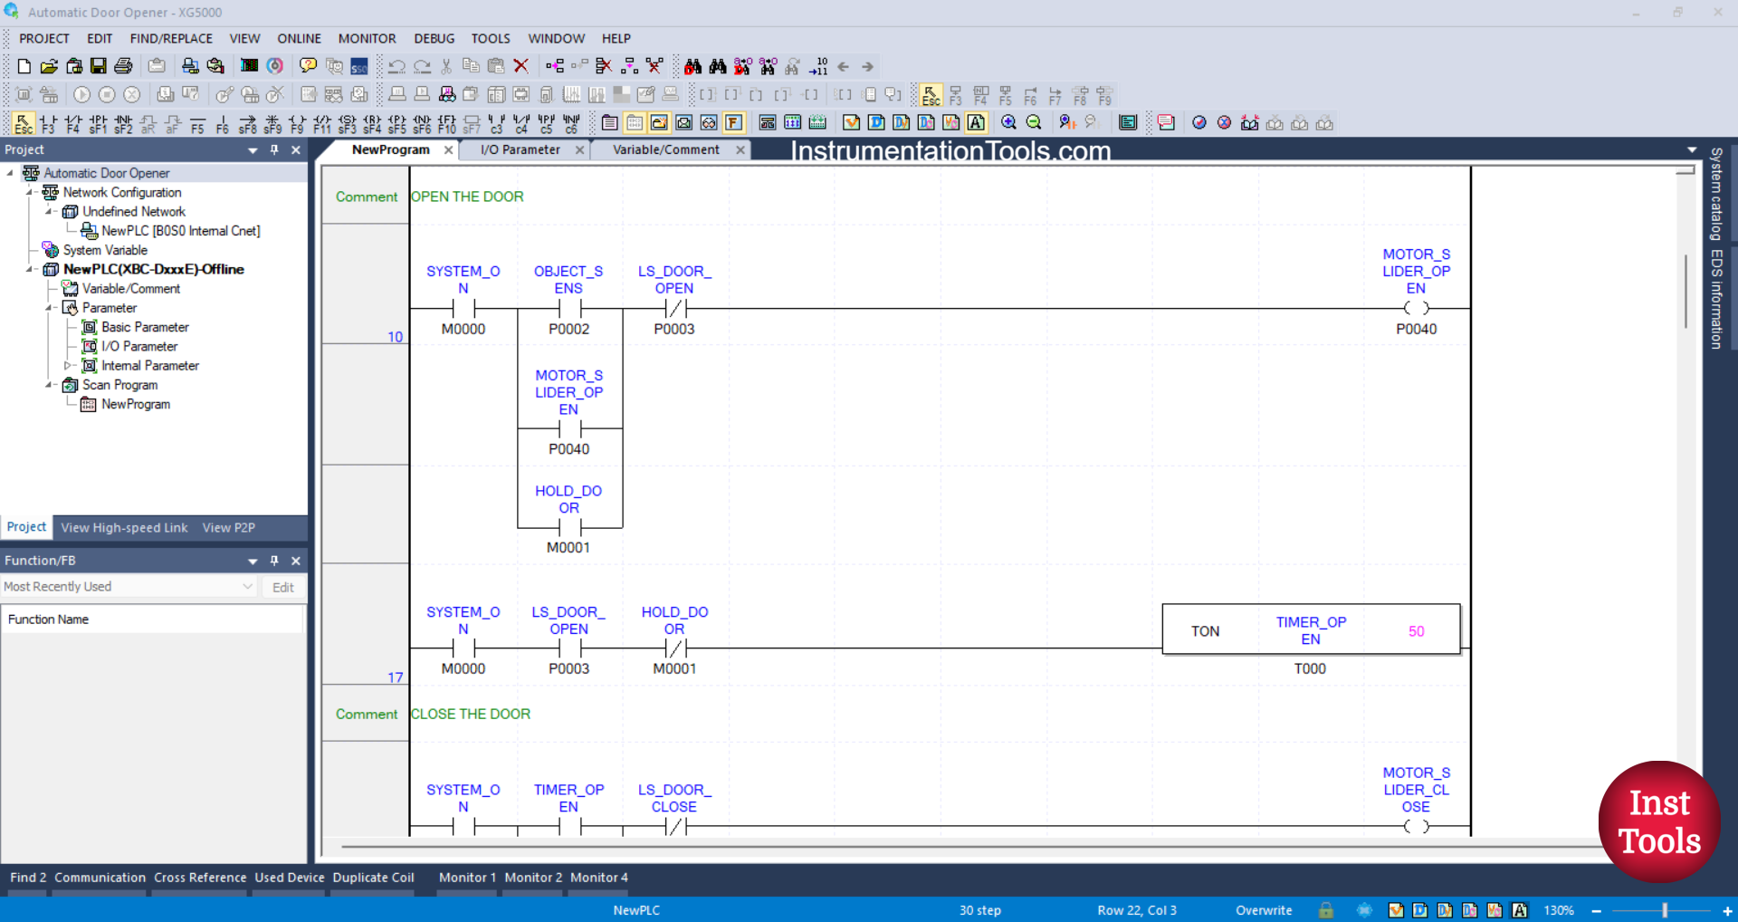
Task: Select the coil tool (F9)
Action: (x=296, y=124)
